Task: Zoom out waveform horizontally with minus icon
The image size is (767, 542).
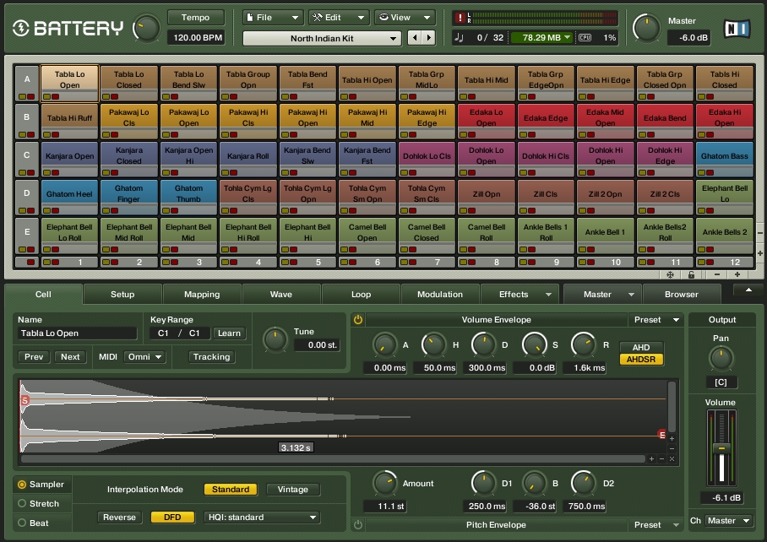Action: (661, 459)
